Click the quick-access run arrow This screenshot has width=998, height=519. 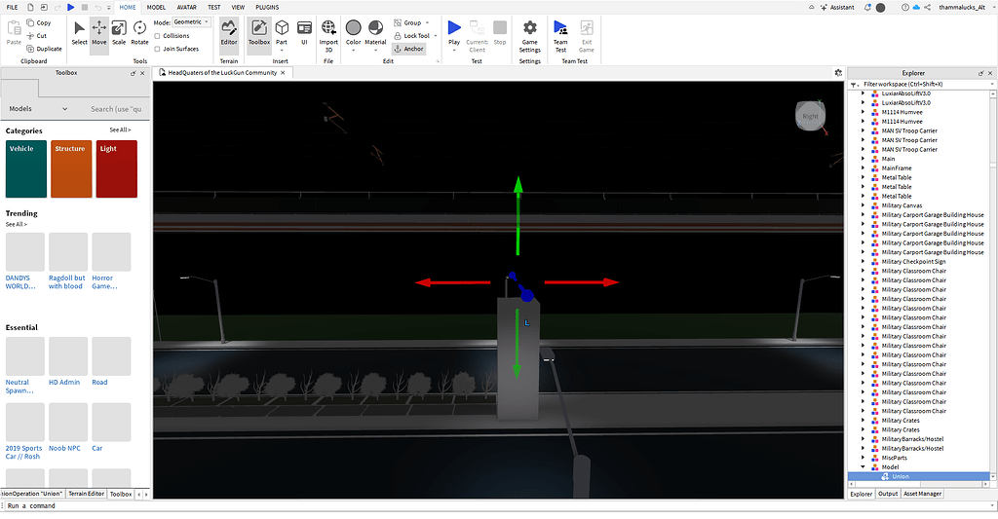(70, 8)
